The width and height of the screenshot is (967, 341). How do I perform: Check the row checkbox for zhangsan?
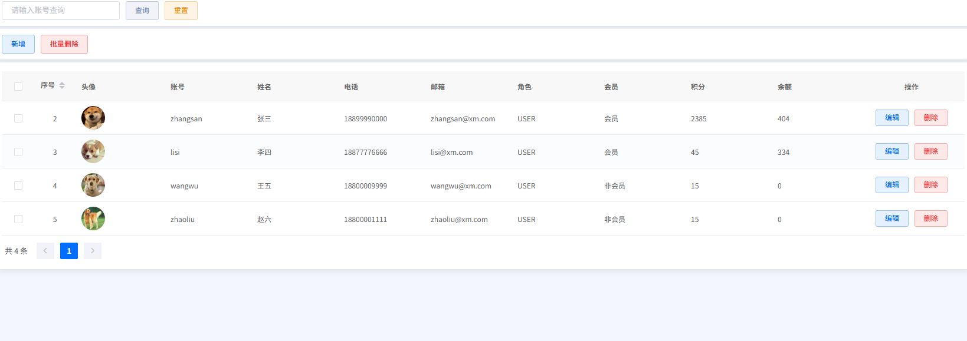coord(18,118)
